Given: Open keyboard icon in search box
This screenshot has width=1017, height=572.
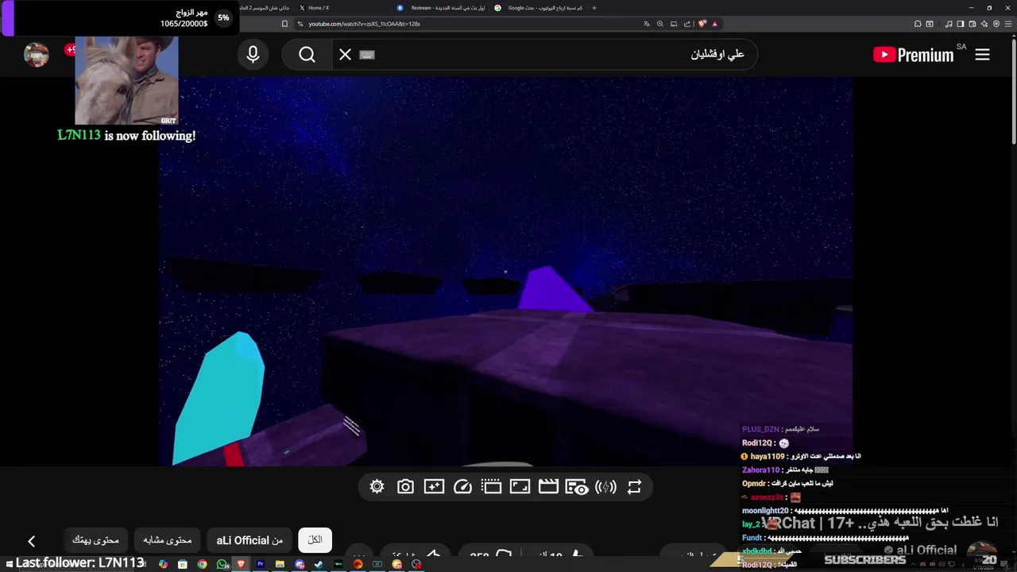Looking at the screenshot, I should click(366, 55).
